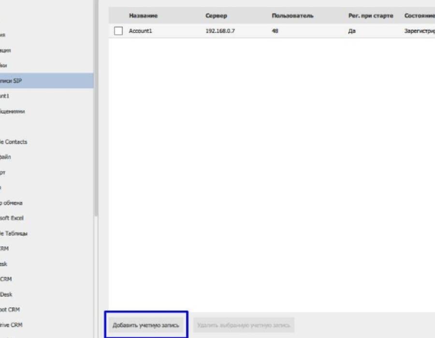Click the Да value in Account1 row

[x=352, y=31]
